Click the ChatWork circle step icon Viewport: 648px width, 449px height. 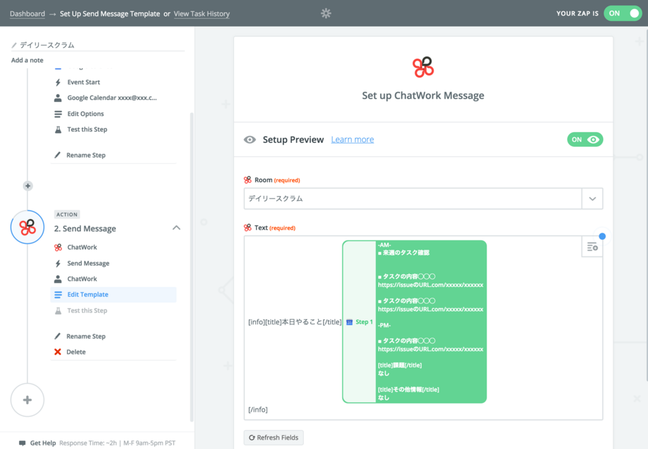point(27,227)
